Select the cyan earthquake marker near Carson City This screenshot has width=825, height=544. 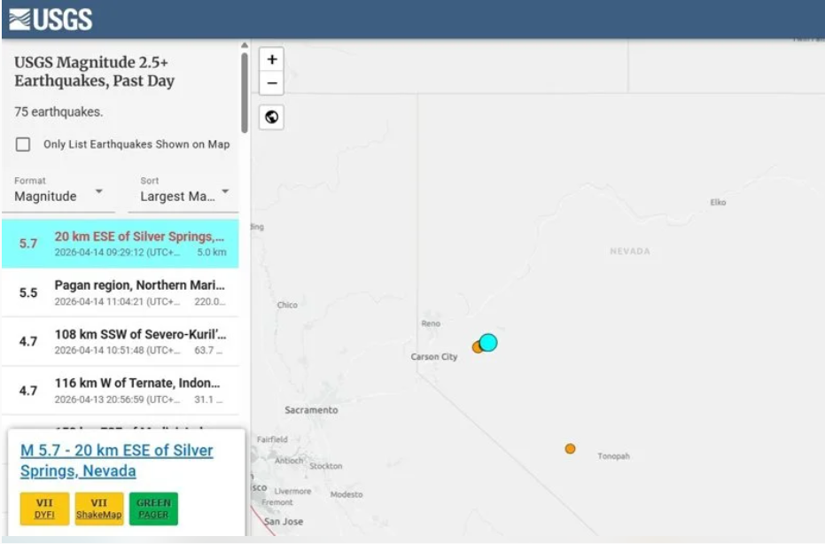[x=488, y=343]
